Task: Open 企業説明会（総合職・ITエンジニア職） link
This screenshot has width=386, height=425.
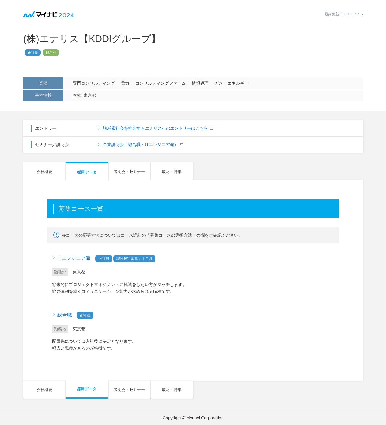Action: (140, 144)
